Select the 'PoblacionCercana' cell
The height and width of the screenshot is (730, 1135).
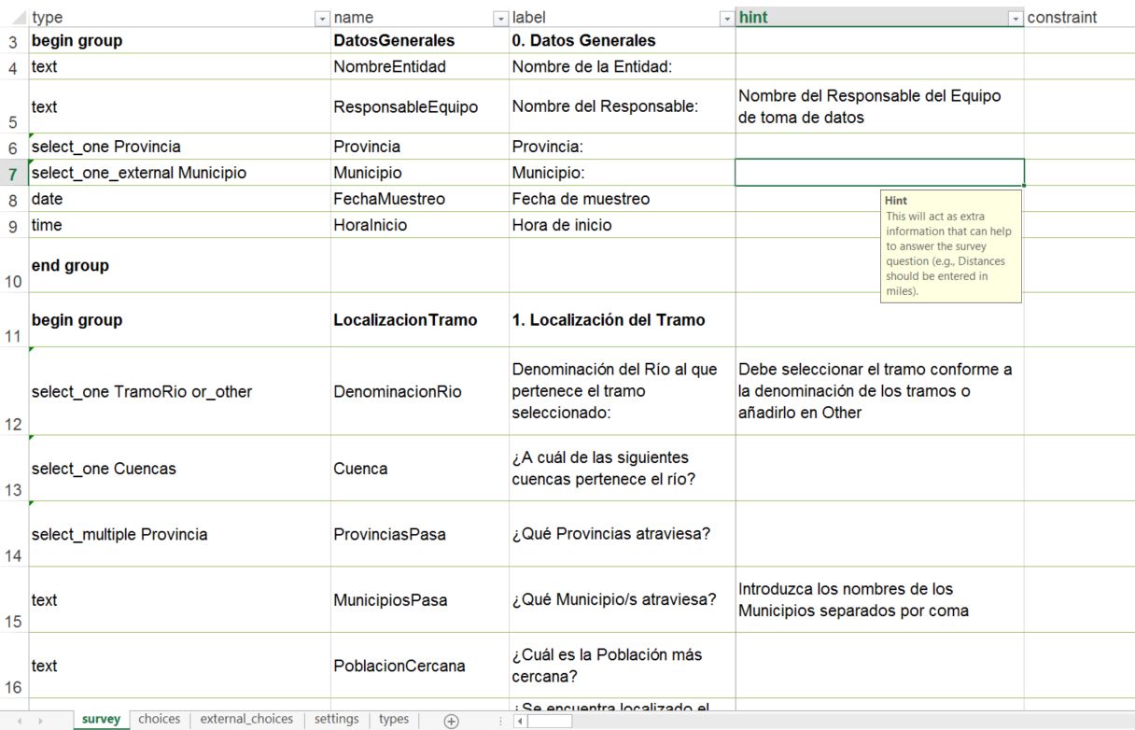tap(420, 666)
